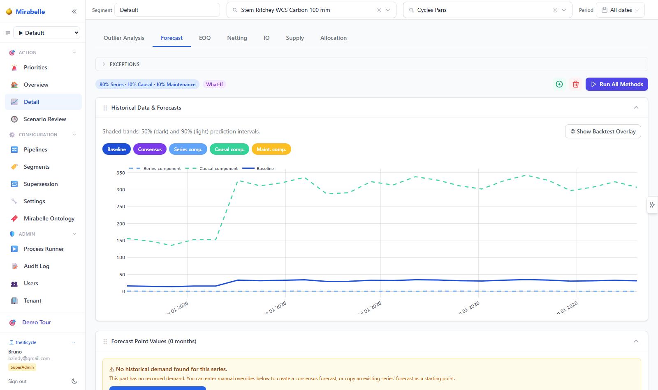
Task: Toggle the Baseline series pill
Action: pyautogui.click(x=116, y=149)
